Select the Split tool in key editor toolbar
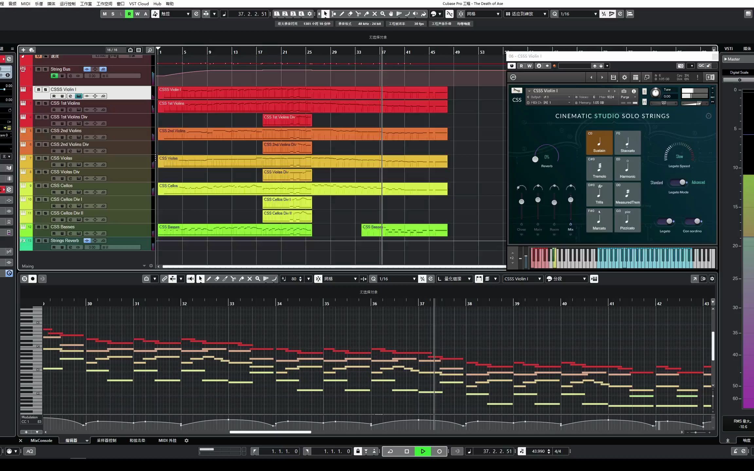This screenshot has height=471, width=754. 233,279
